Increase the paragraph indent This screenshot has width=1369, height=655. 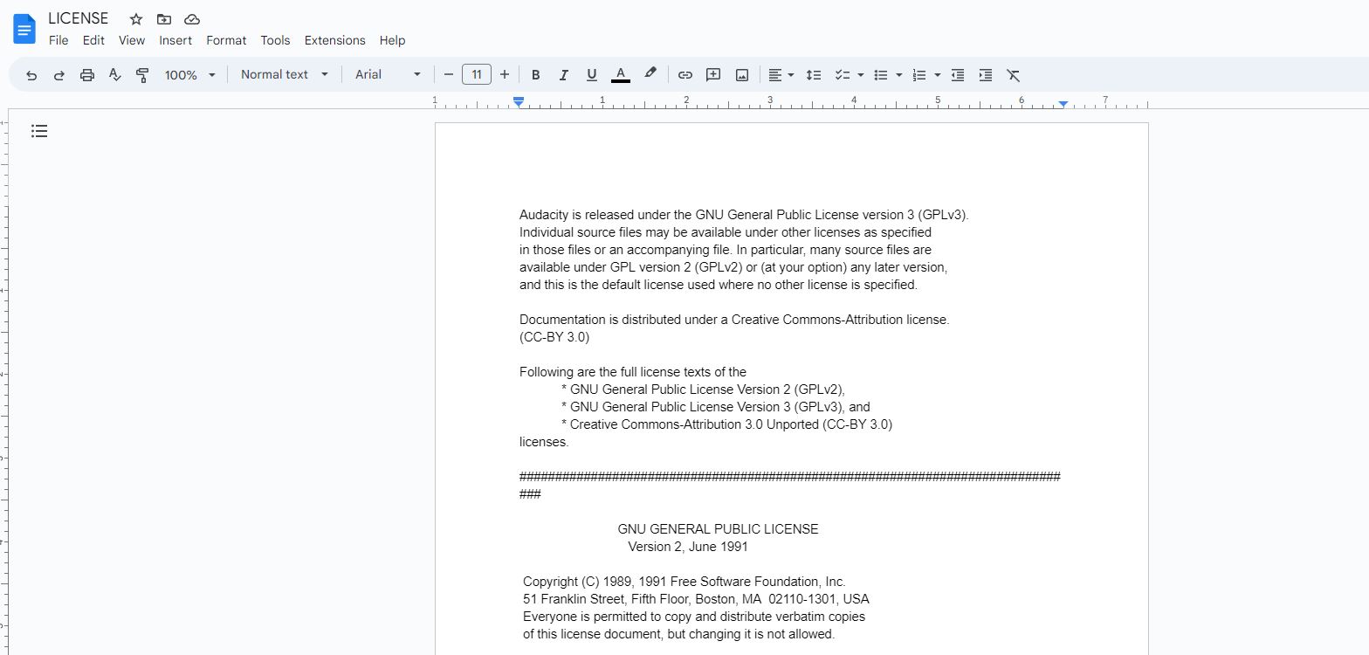[986, 75]
